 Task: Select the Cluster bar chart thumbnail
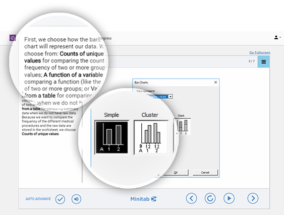click(x=151, y=137)
